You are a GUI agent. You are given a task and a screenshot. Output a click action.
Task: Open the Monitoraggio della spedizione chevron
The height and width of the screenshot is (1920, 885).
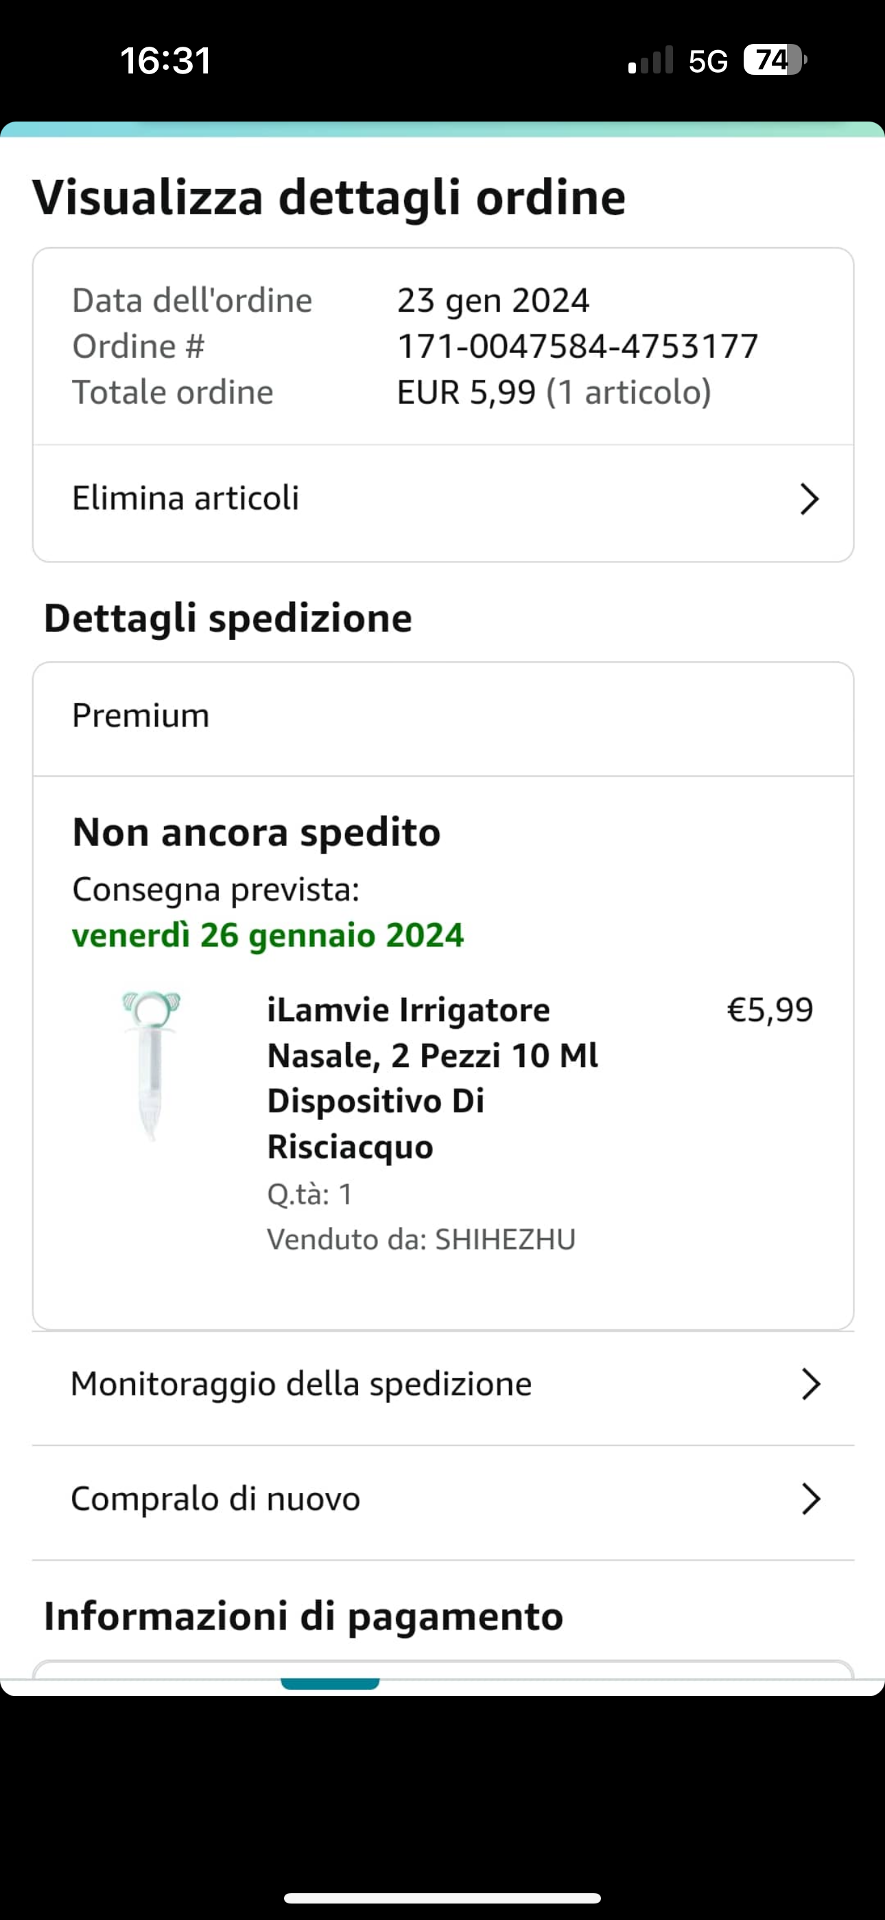[x=810, y=1384]
